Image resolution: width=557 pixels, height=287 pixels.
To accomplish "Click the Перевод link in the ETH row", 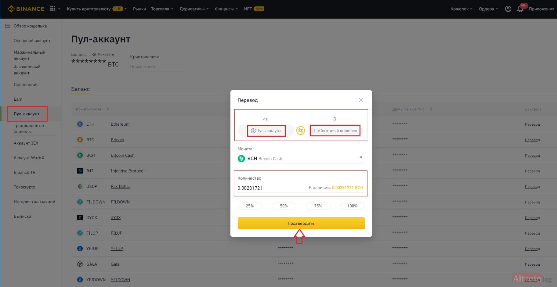I will pos(532,124).
